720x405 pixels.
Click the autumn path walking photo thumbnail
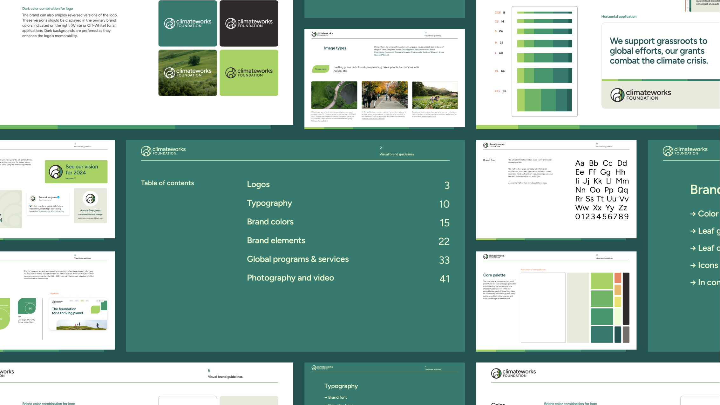[384, 95]
